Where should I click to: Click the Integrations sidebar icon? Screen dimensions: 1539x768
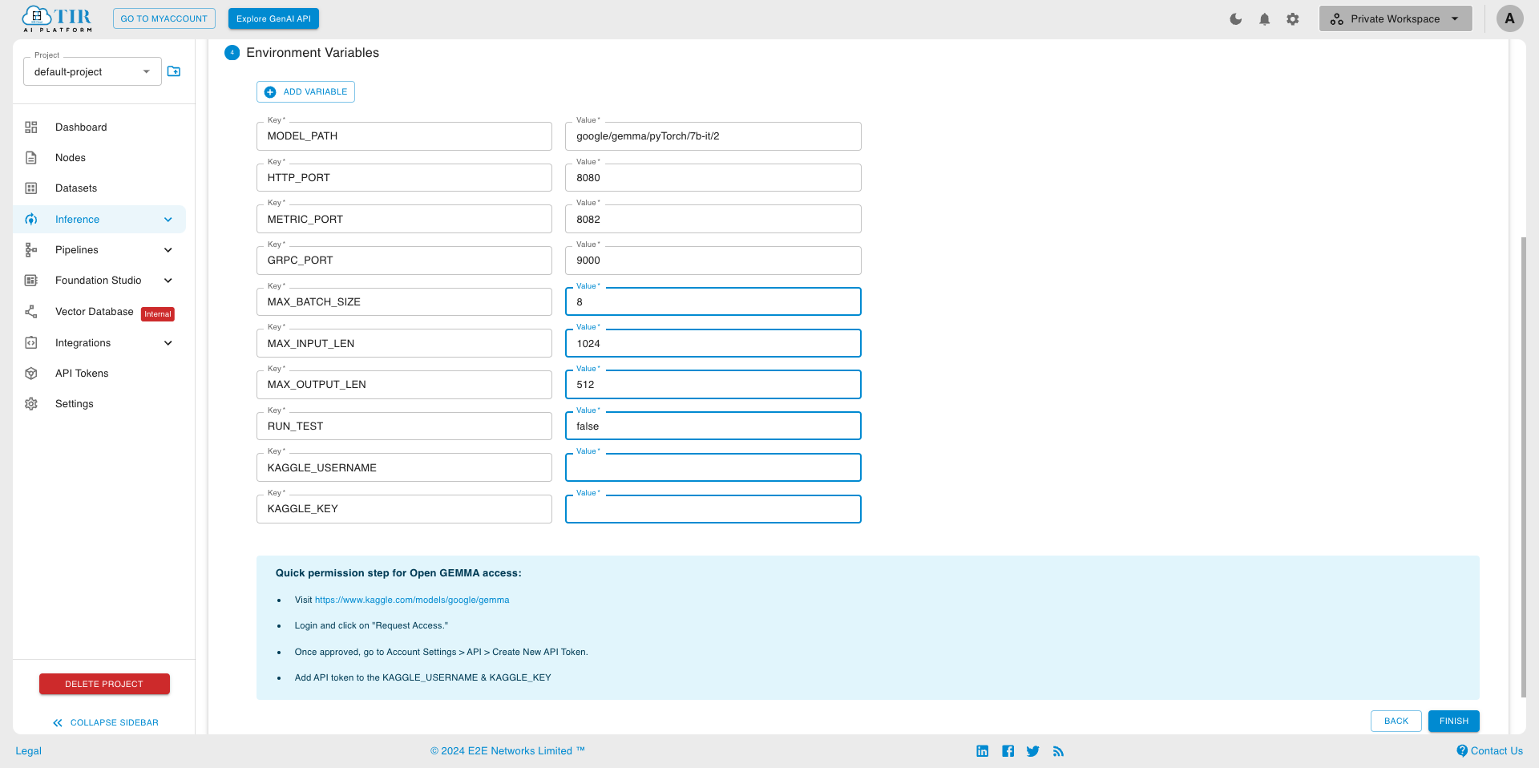[31, 343]
